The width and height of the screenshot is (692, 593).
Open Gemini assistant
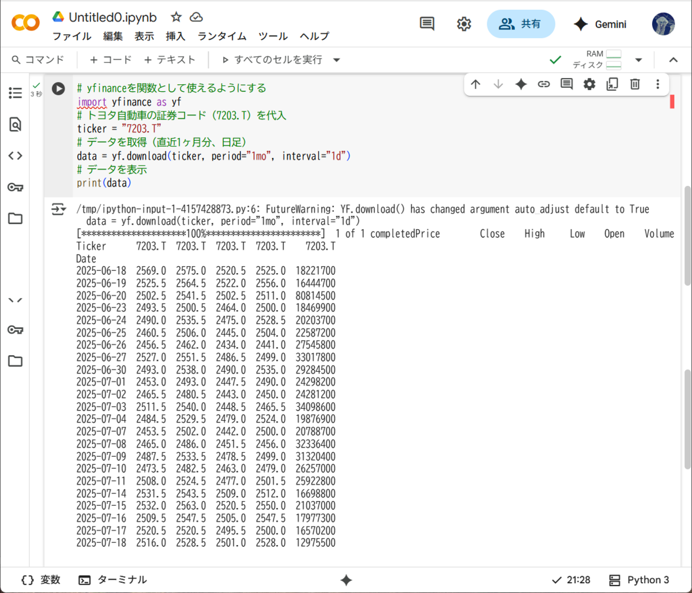coord(600,24)
